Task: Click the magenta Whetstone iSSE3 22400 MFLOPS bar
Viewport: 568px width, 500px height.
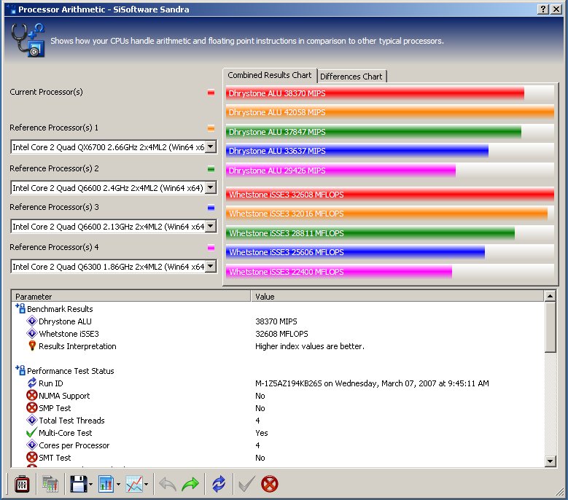Action: (339, 272)
